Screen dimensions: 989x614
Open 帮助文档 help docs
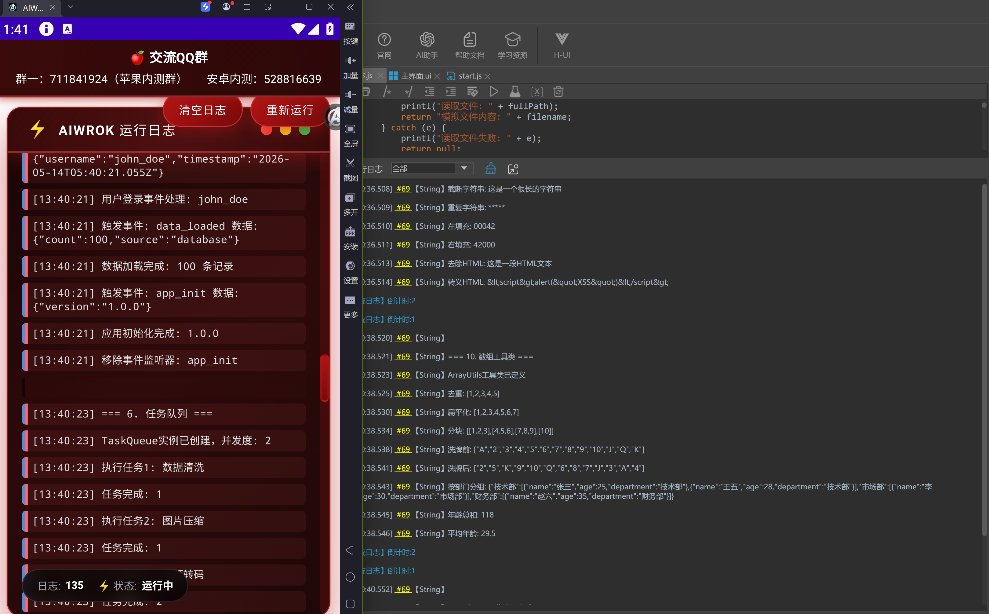click(x=470, y=46)
